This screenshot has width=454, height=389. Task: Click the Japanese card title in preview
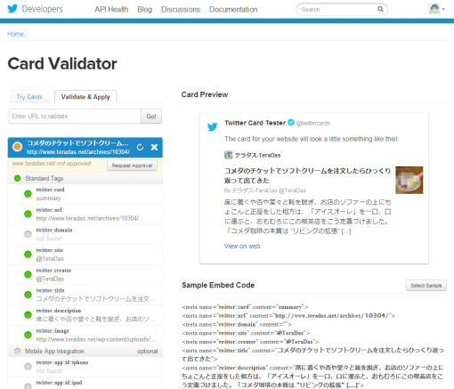pyautogui.click(x=307, y=175)
